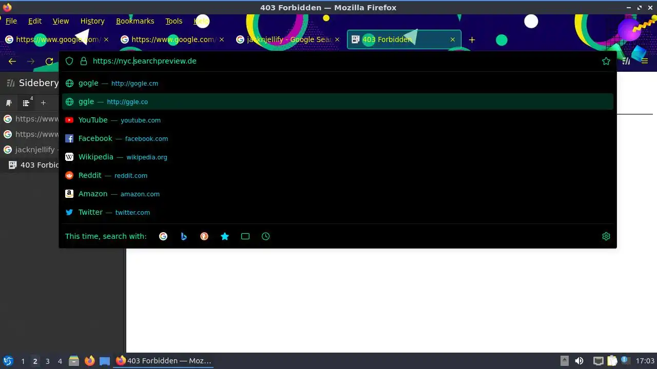Open the Firefox hamburger menu

645,61
